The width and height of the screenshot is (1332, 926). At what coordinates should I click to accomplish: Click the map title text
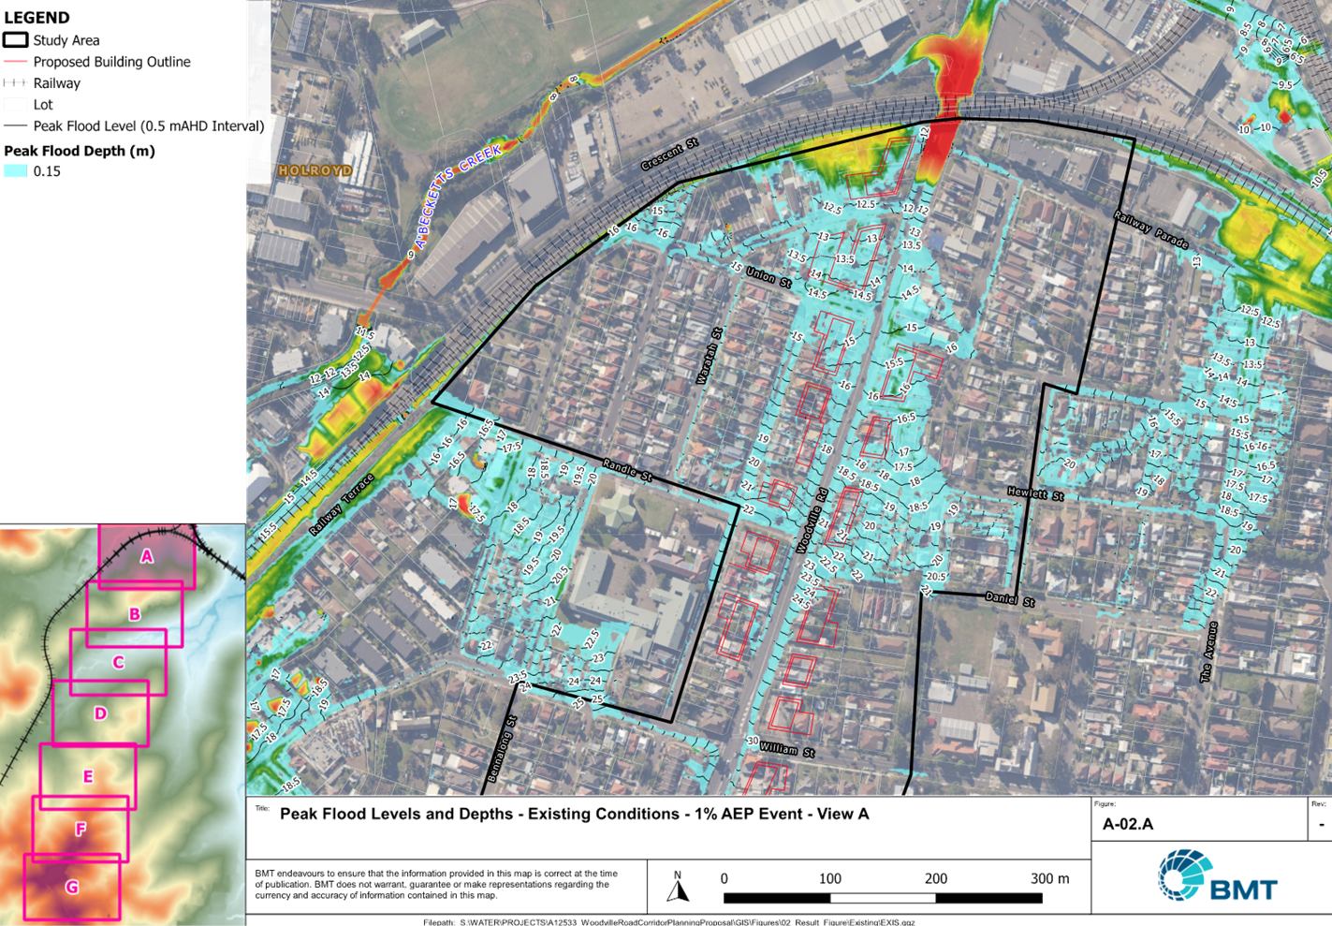point(575,814)
